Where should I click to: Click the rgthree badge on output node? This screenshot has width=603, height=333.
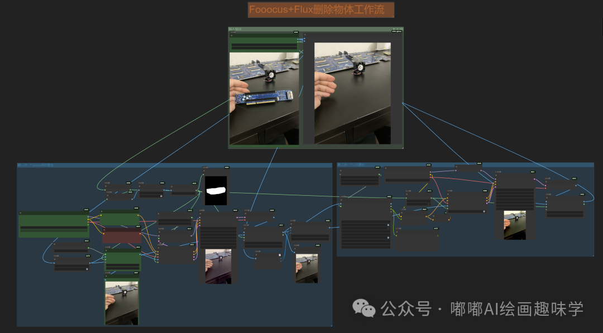coord(397,31)
